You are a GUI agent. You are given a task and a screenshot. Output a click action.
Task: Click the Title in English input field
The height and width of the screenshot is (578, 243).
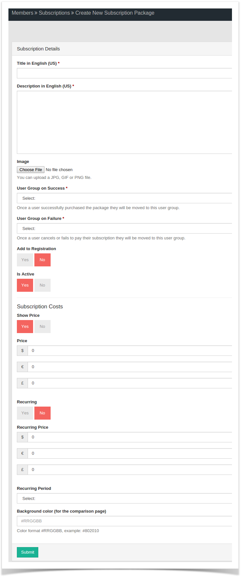pos(125,73)
